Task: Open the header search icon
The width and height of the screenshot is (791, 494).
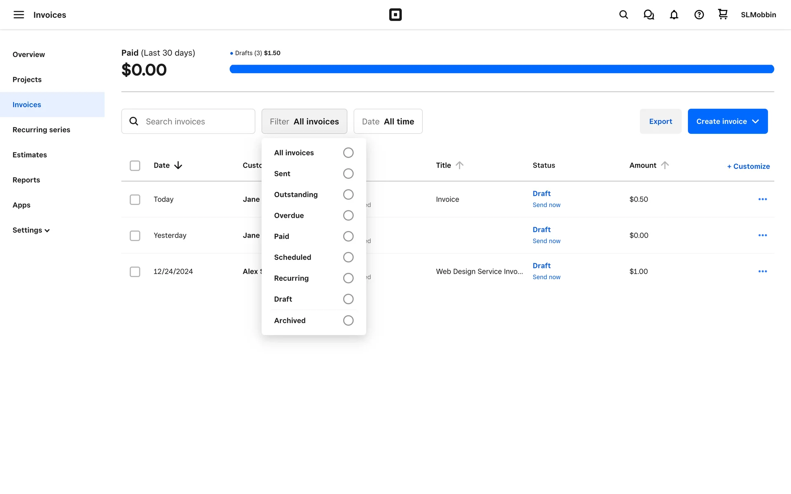Action: (623, 15)
